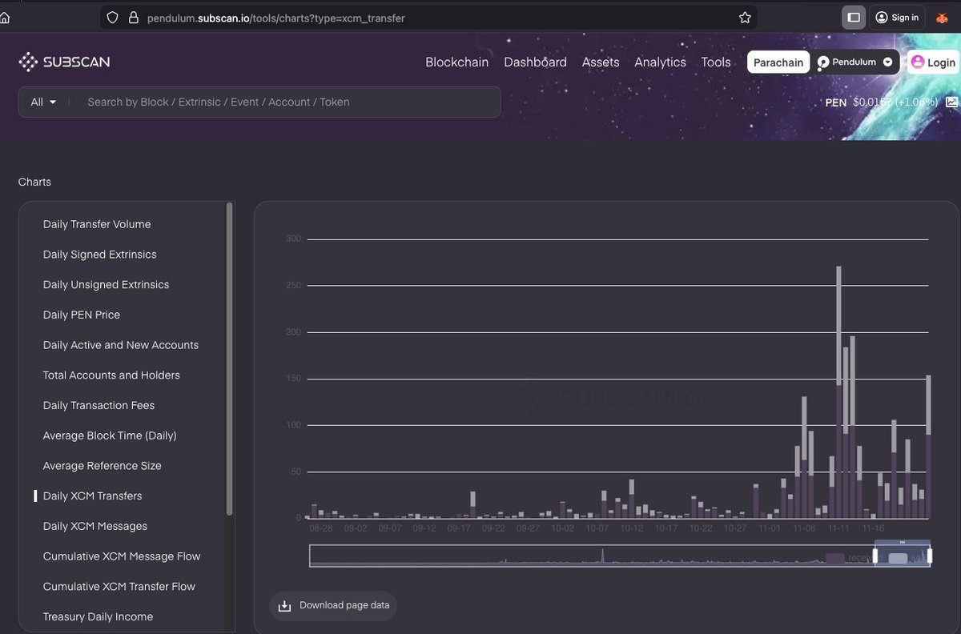Screen dimensions: 961x634
Task: Open the browser sidebar panel icon
Action: (854, 17)
